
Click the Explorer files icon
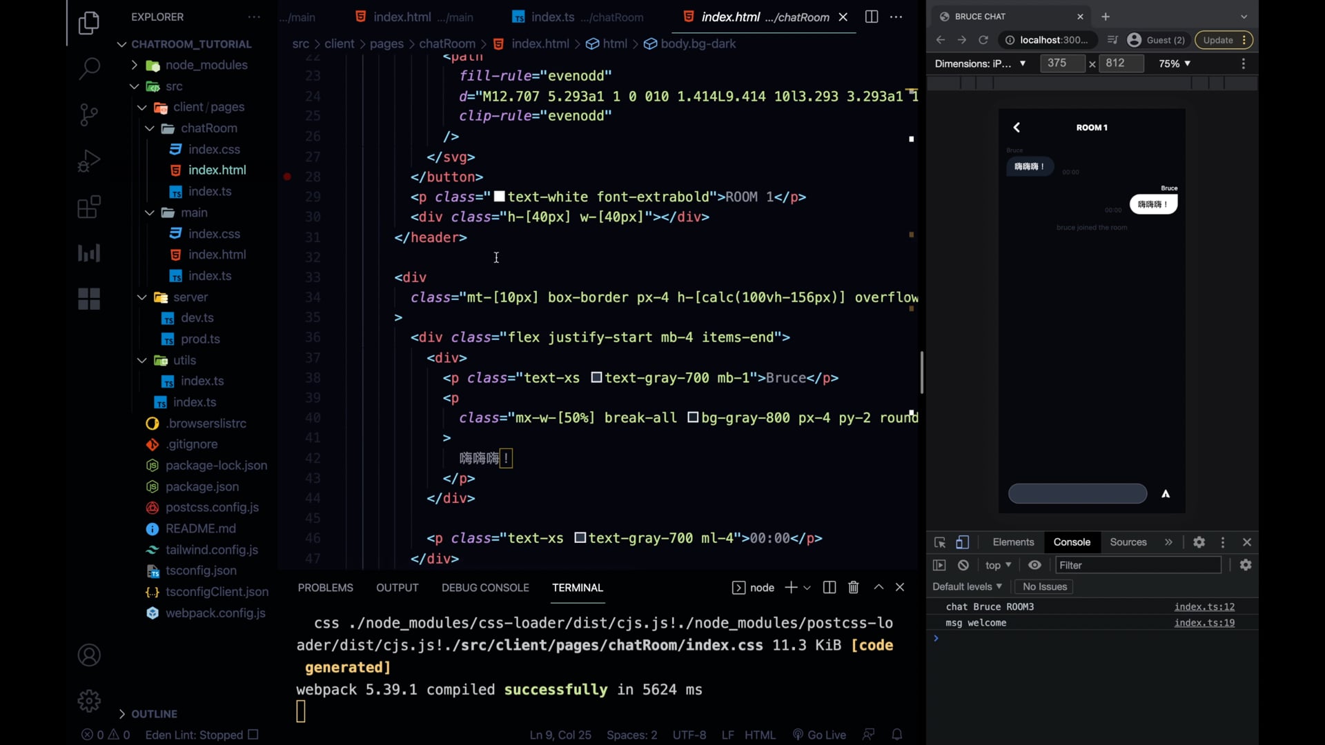90,23
